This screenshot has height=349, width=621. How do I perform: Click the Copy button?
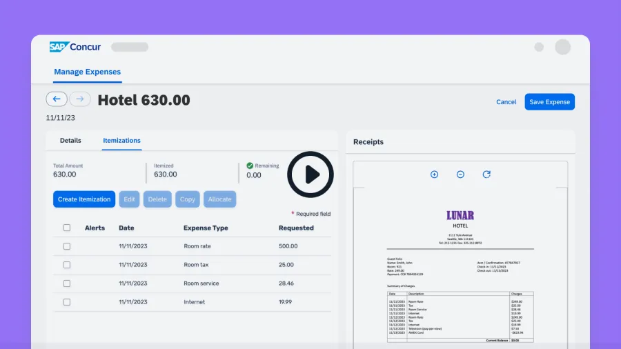point(188,199)
